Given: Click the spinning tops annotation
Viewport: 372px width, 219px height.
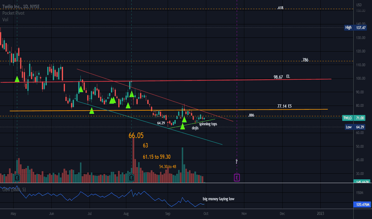Looking at the screenshot, I should click(x=208, y=124).
